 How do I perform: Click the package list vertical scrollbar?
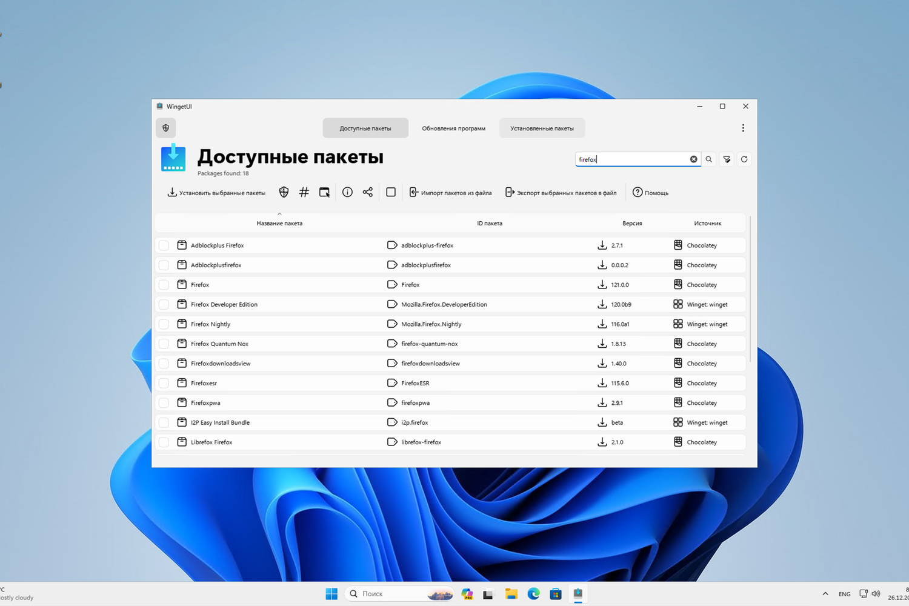tap(750, 290)
